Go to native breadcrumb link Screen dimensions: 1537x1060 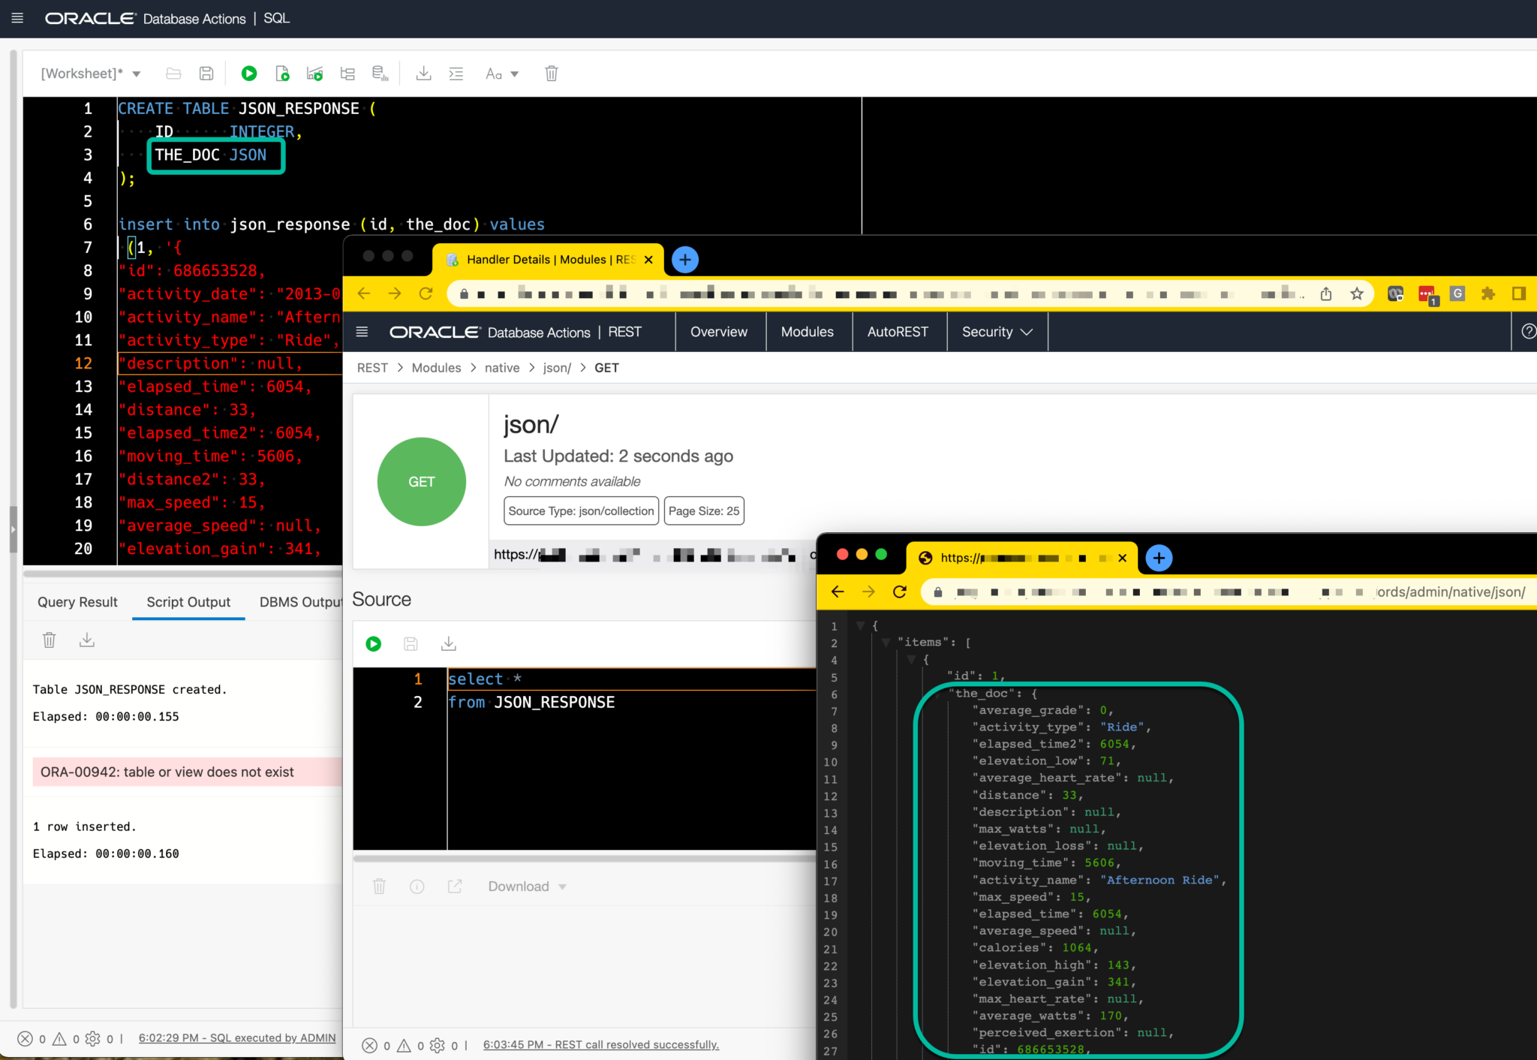pyautogui.click(x=502, y=368)
